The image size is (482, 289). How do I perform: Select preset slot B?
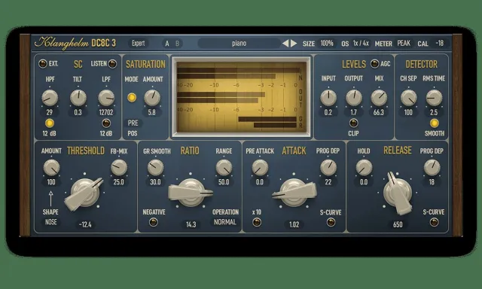coord(177,44)
